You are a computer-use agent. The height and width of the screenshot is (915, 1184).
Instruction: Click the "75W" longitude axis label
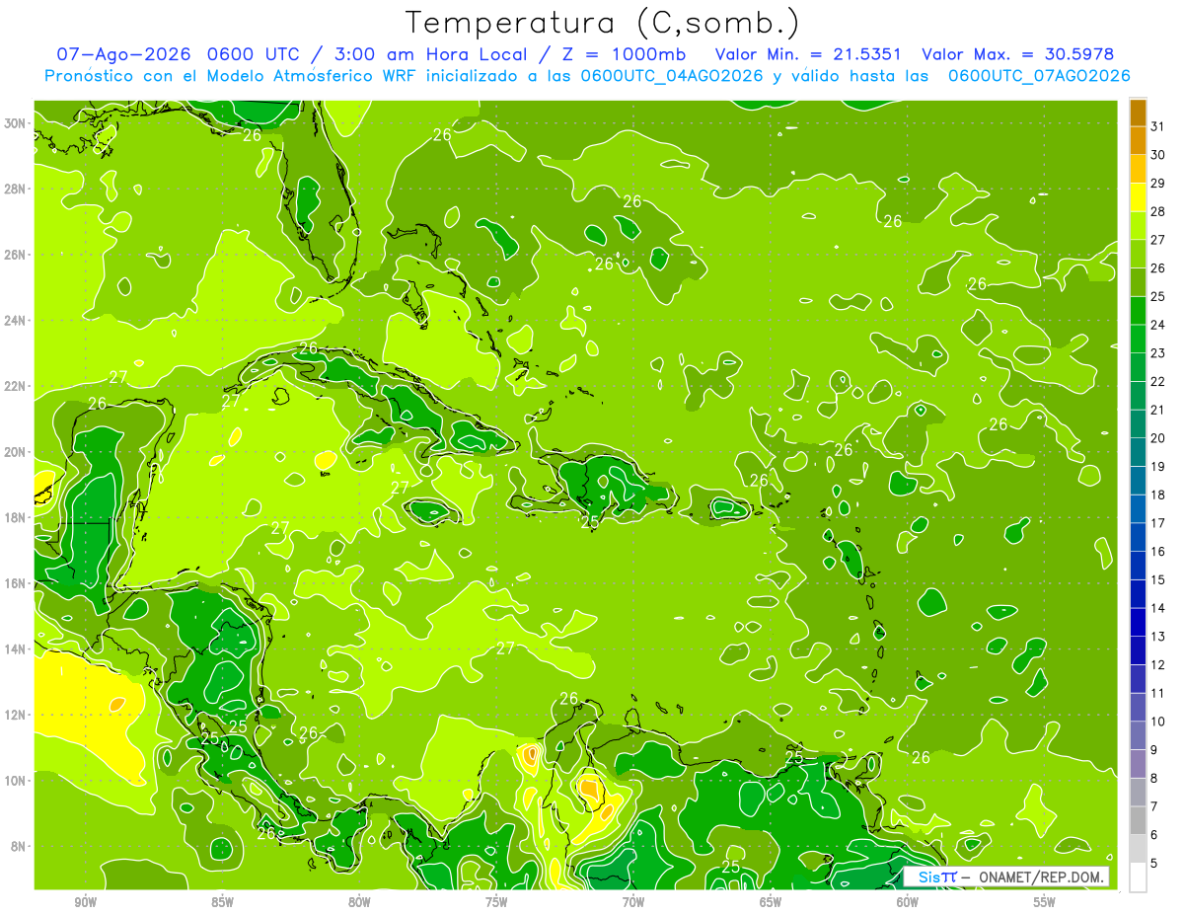[496, 902]
